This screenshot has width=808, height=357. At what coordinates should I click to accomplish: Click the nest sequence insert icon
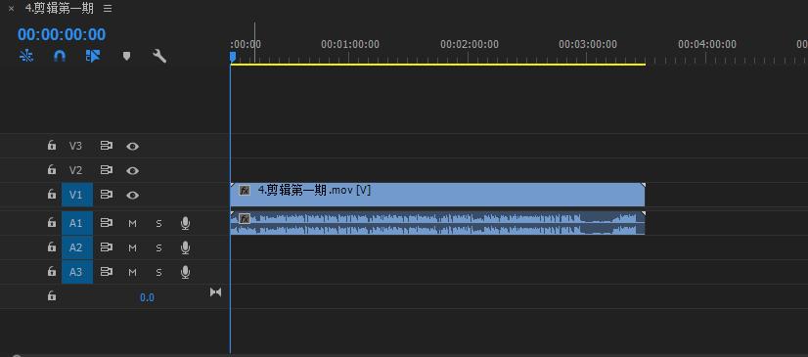pos(26,56)
